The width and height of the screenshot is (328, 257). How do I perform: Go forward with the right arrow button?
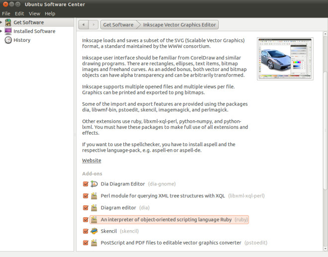[93, 25]
